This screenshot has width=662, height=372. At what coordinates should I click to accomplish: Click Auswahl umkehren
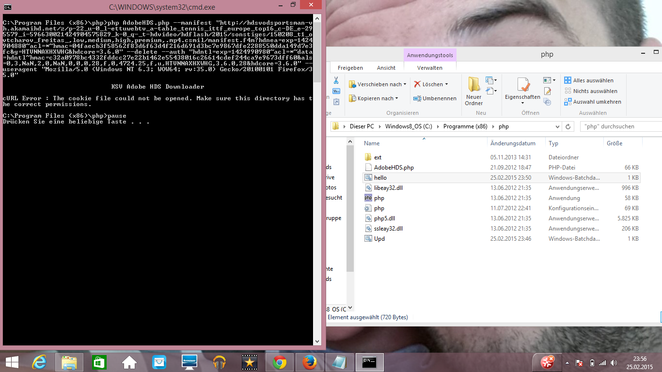pos(593,102)
